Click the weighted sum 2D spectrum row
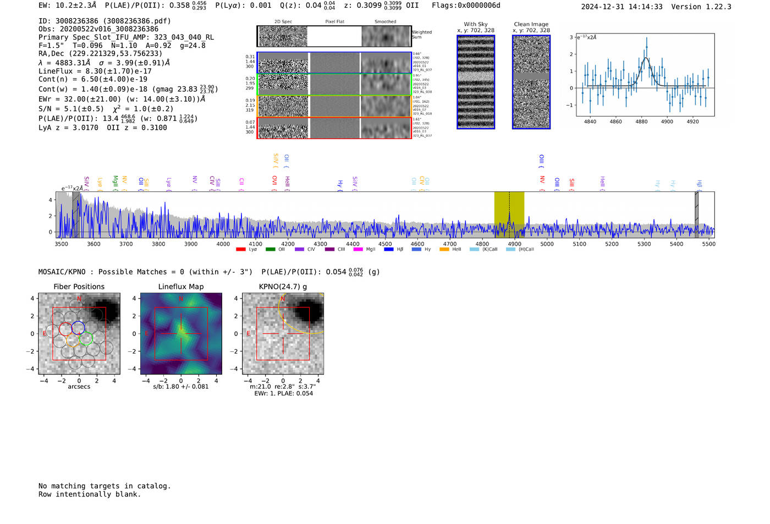The width and height of the screenshot is (770, 524). tap(334, 36)
